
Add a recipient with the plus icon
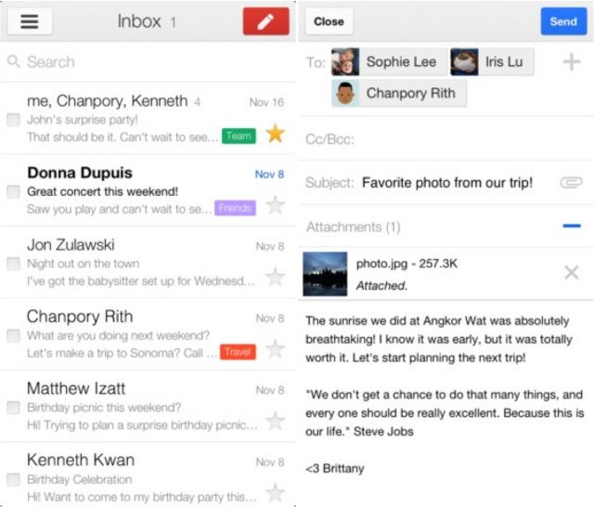click(572, 62)
